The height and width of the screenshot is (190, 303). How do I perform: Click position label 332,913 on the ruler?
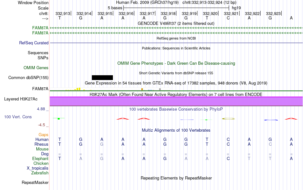(63, 13)
